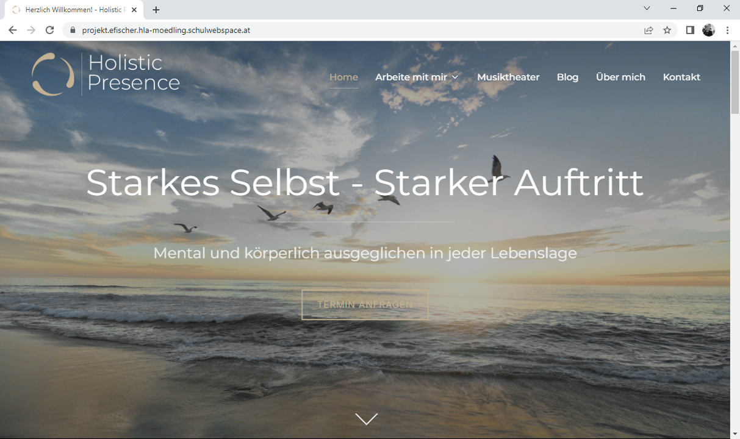
Task: Click the vertical page scrollbar thumb
Action: pos(735,82)
